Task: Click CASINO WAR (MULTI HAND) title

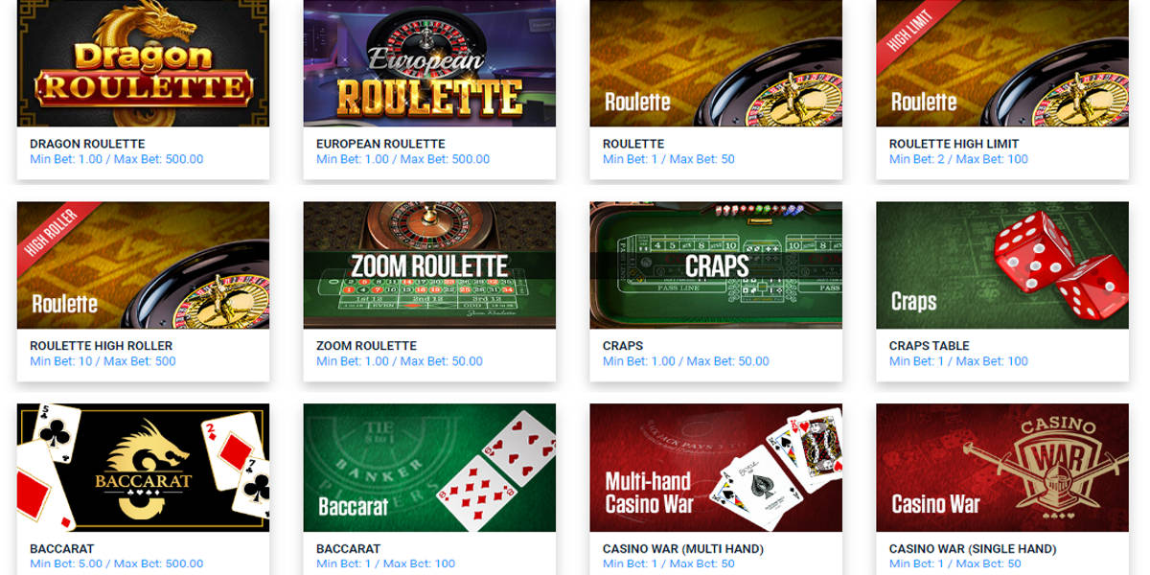Action: [683, 549]
